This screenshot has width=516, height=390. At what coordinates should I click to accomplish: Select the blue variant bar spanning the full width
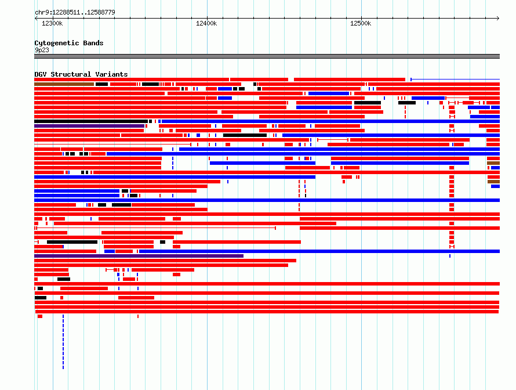tap(267, 200)
